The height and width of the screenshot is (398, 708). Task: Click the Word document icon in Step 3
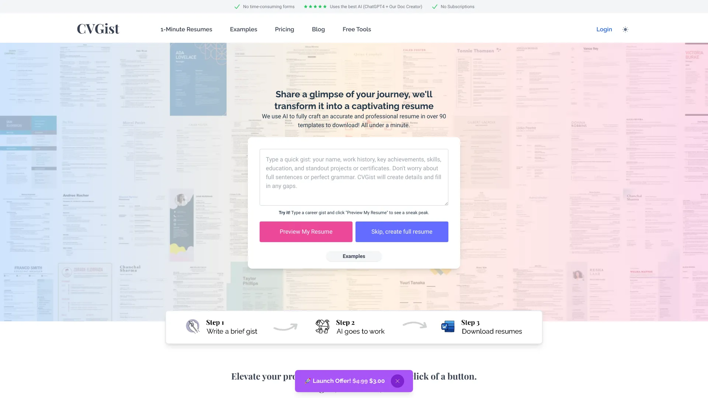pyautogui.click(x=448, y=327)
